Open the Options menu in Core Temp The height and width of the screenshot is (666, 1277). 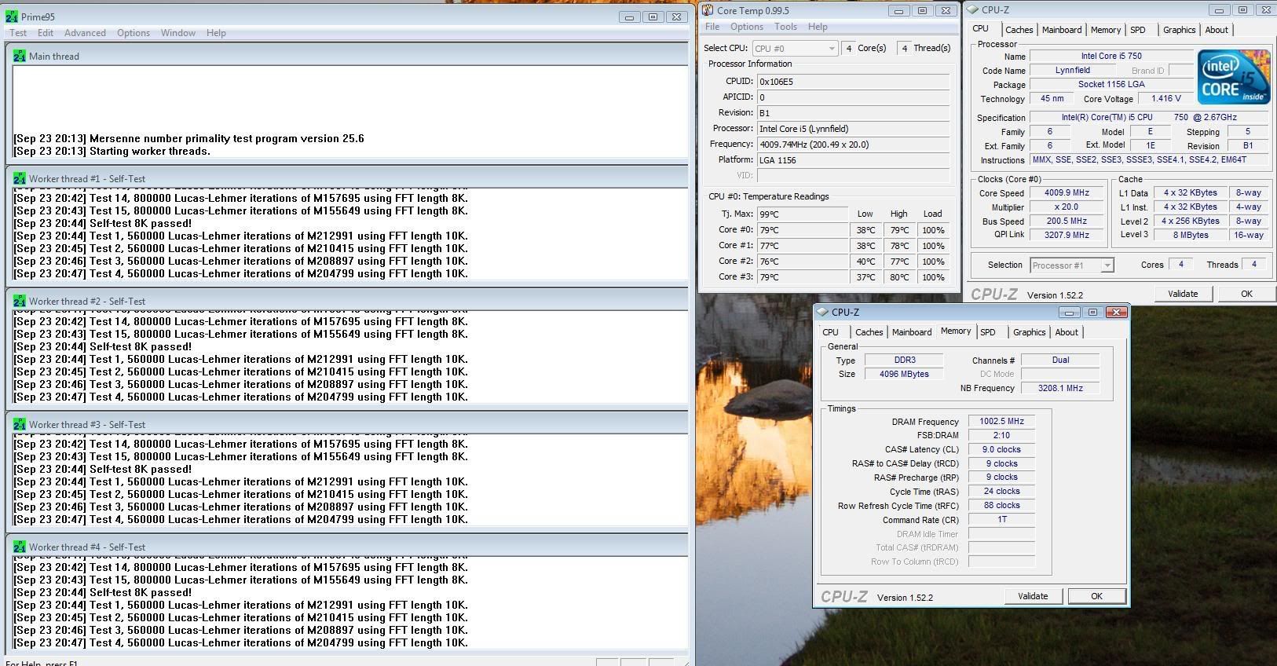(747, 27)
